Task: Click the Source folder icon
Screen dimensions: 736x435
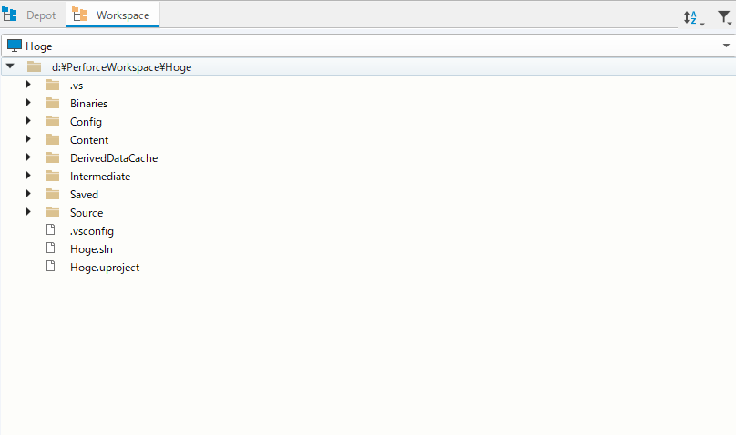Action: (52, 212)
